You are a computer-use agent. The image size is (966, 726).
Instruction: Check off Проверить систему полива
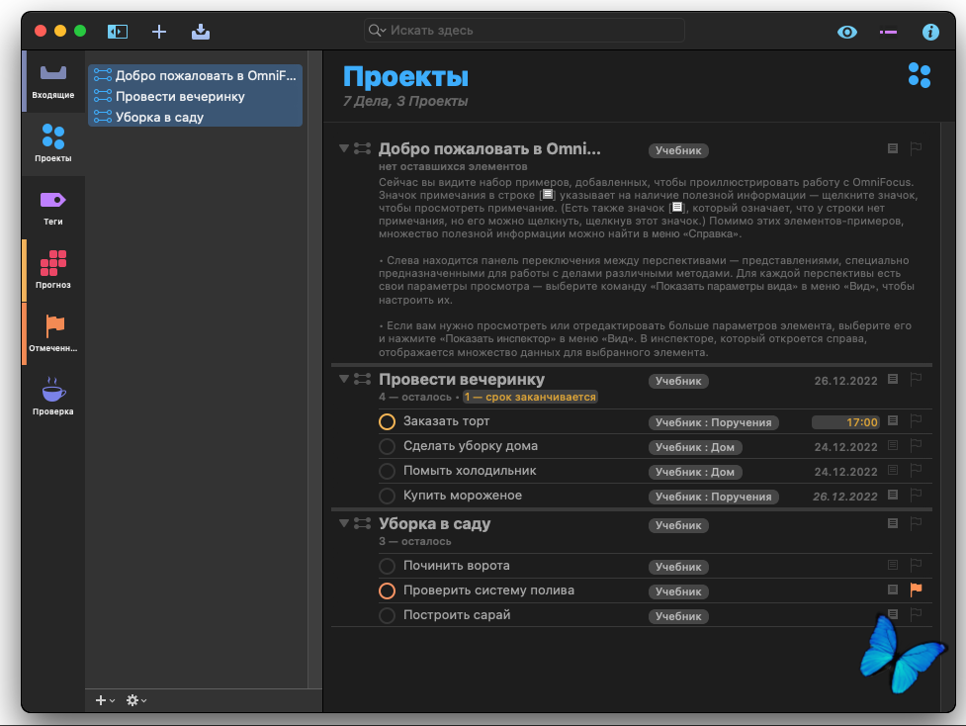pyautogui.click(x=387, y=590)
